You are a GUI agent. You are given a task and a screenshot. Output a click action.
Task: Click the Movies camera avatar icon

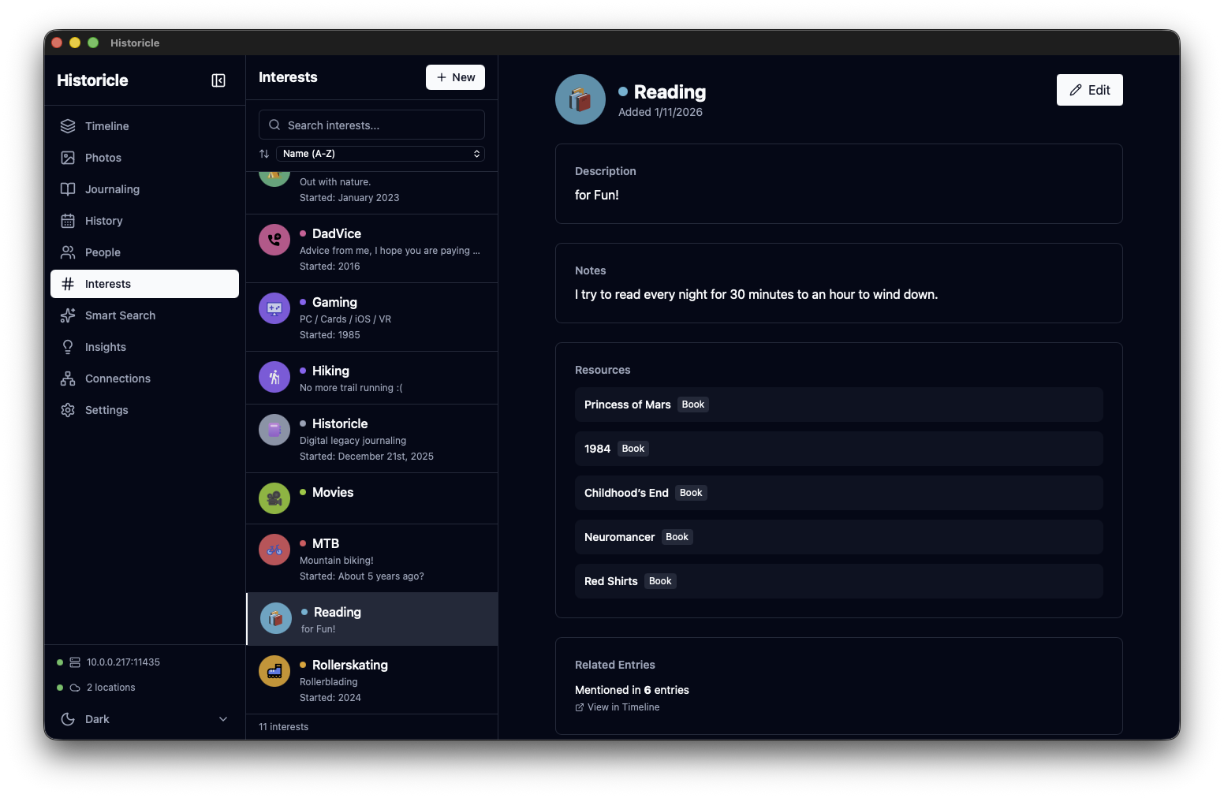(274, 498)
